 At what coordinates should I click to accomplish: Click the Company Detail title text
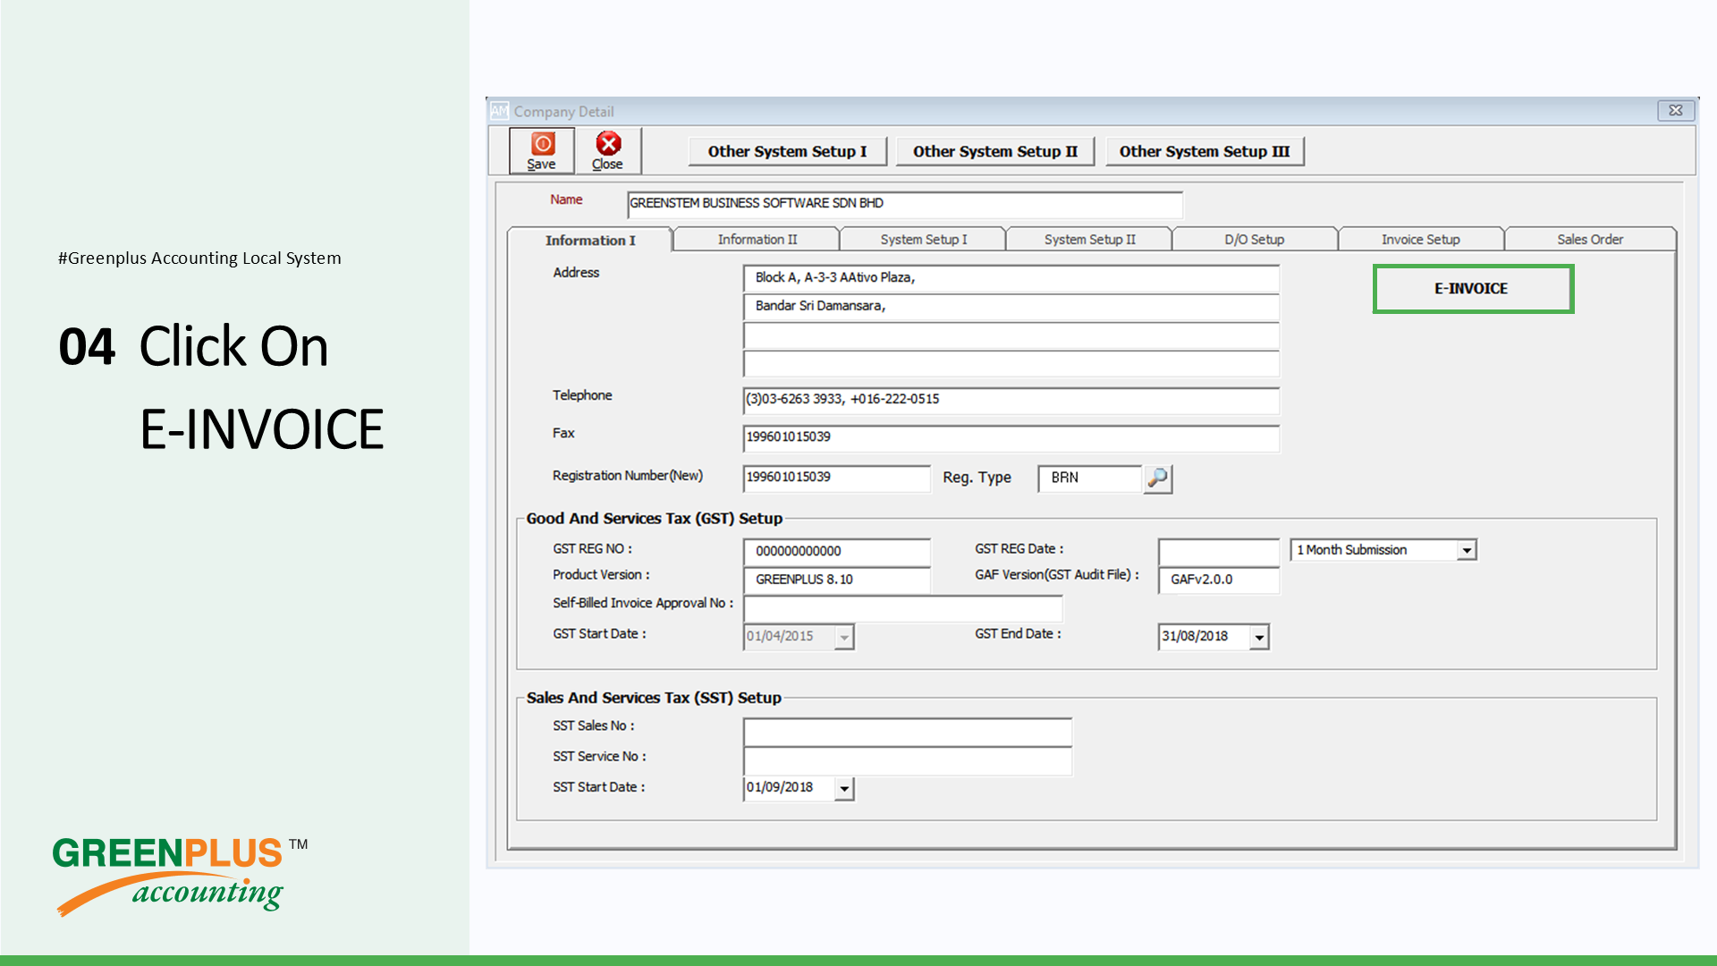click(563, 112)
